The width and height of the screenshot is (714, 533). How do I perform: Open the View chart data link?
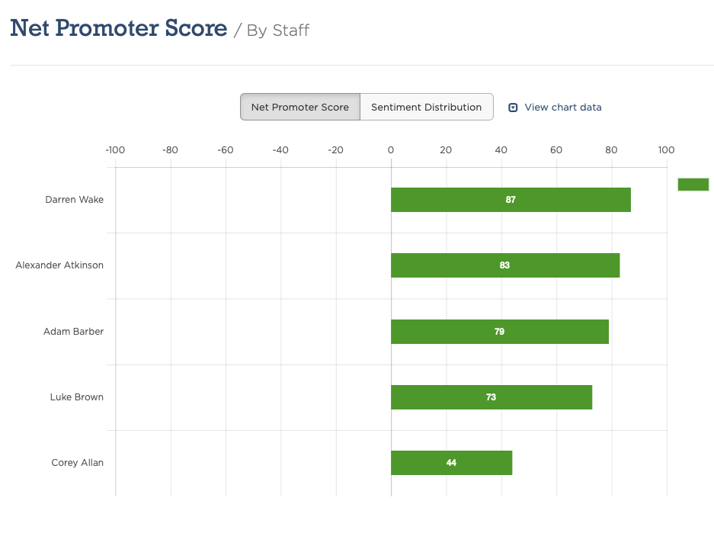click(562, 107)
